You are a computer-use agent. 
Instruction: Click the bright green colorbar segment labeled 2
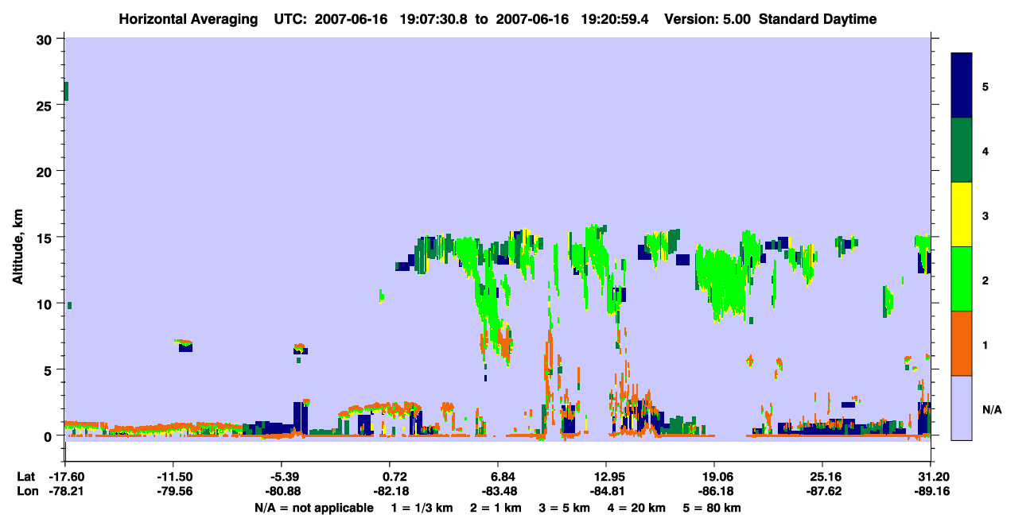[962, 279]
